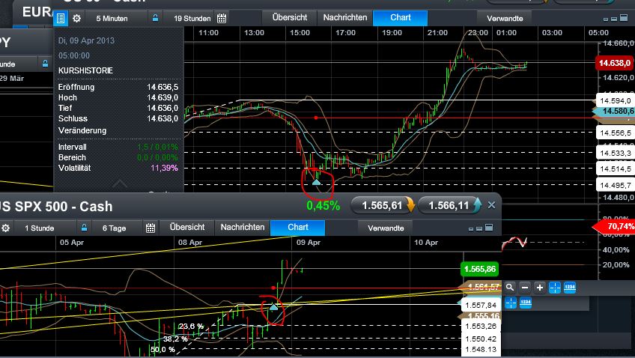Zoom out with the minus button
Image resolution: width=635 pixels, height=358 pixels.
pos(525,288)
